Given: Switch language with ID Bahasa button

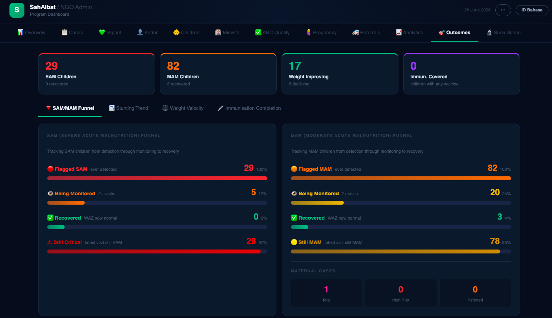Looking at the screenshot, I should pos(532,10).
